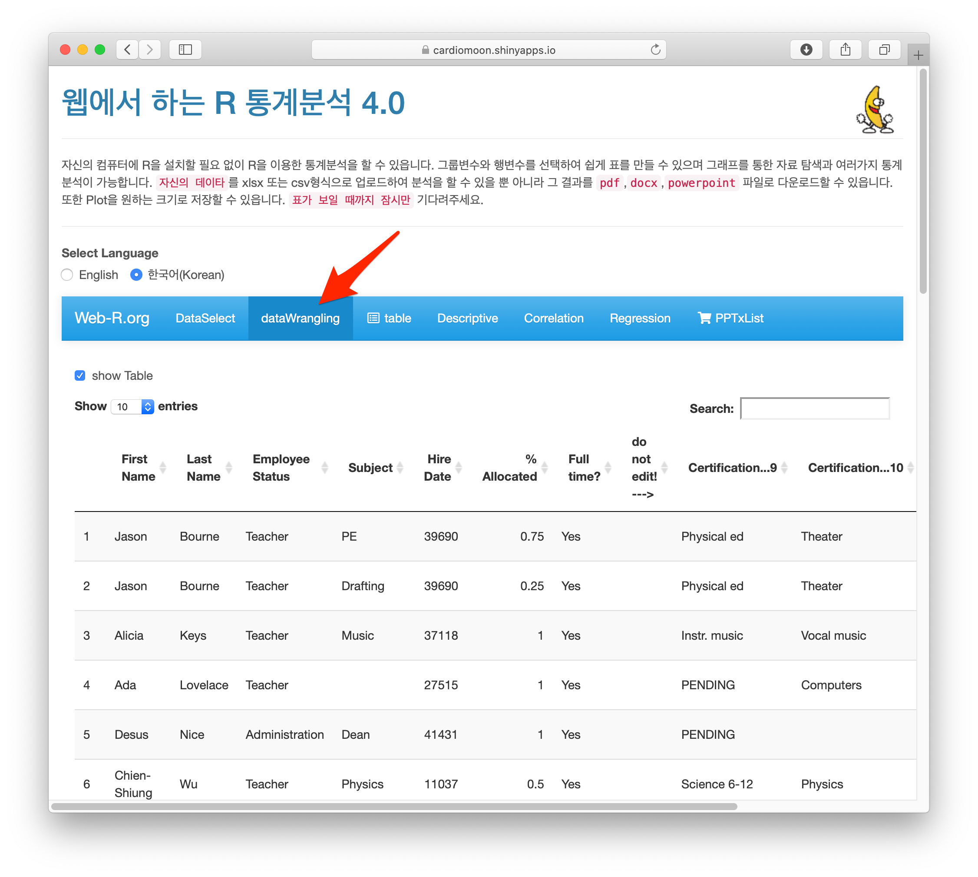Click the dancing banana image
The image size is (978, 877).
pyautogui.click(x=875, y=110)
